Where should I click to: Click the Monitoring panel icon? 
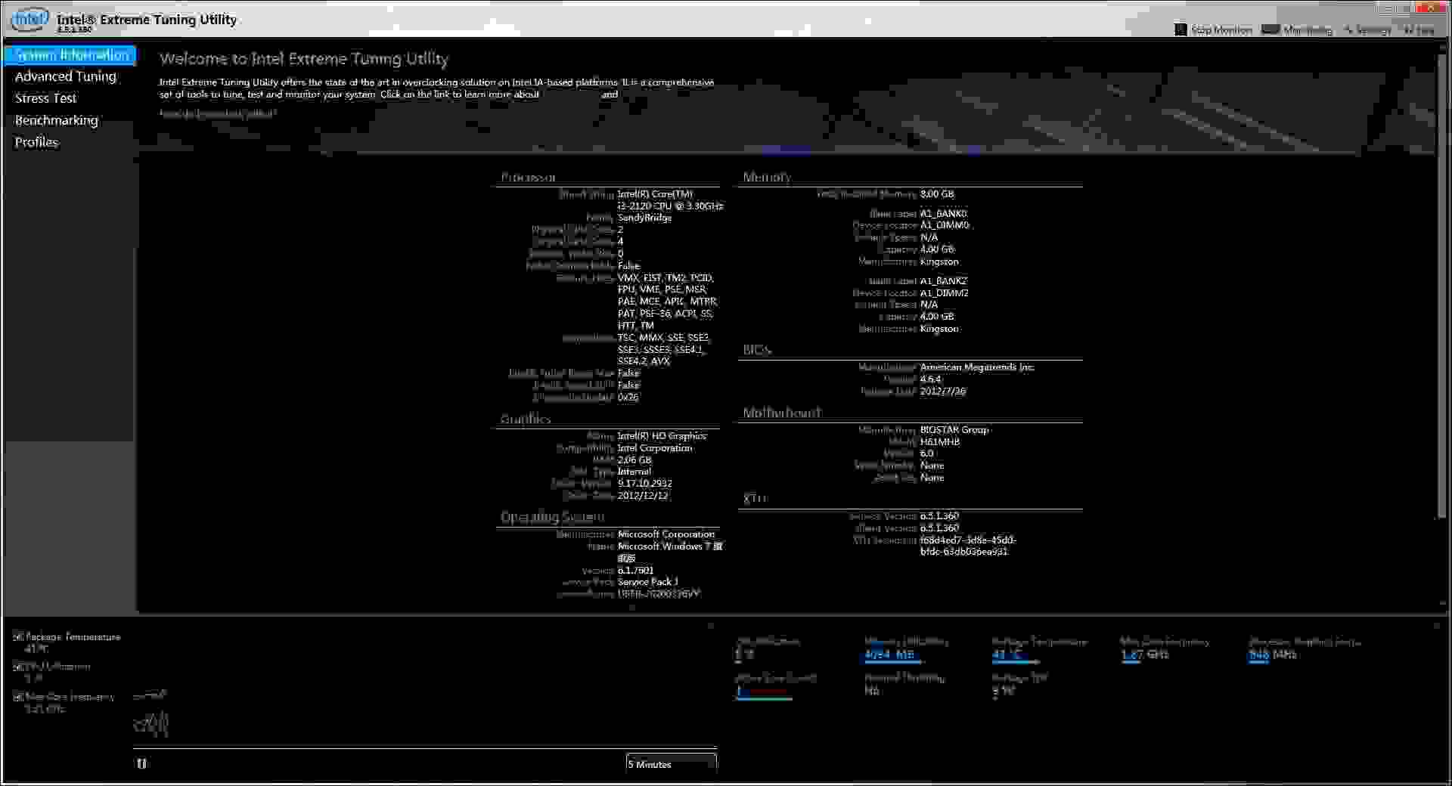tap(1270, 29)
